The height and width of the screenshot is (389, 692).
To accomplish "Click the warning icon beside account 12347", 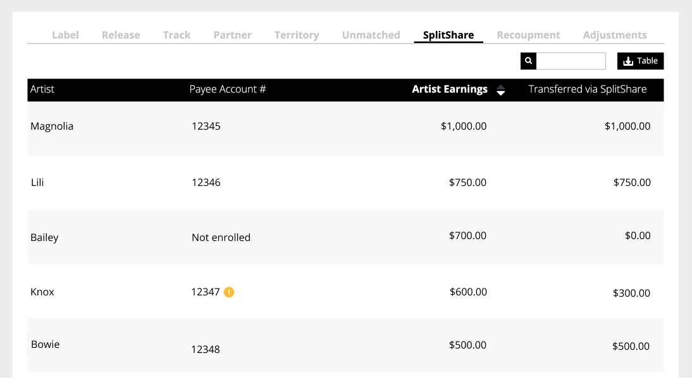I will [x=229, y=292].
